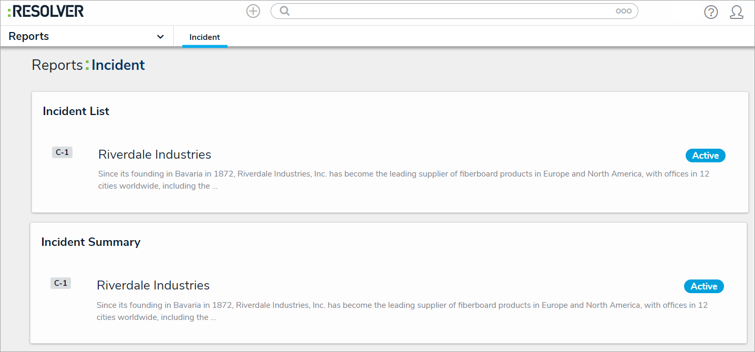755x352 pixels.
Task: Open Riverdale Industries in Incident Summary
Action: [153, 285]
